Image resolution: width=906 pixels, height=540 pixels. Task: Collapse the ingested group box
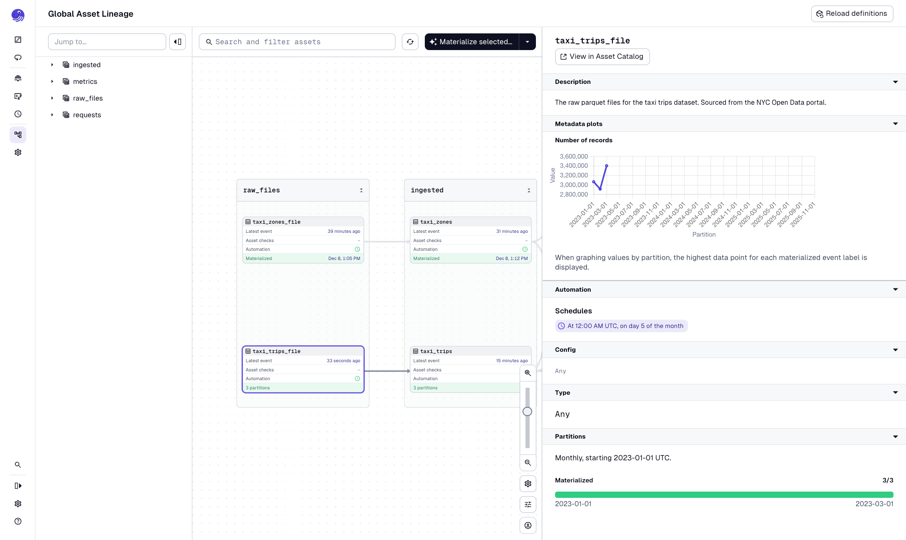529,190
